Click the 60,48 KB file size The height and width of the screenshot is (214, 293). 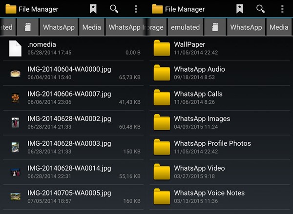pos(130,127)
